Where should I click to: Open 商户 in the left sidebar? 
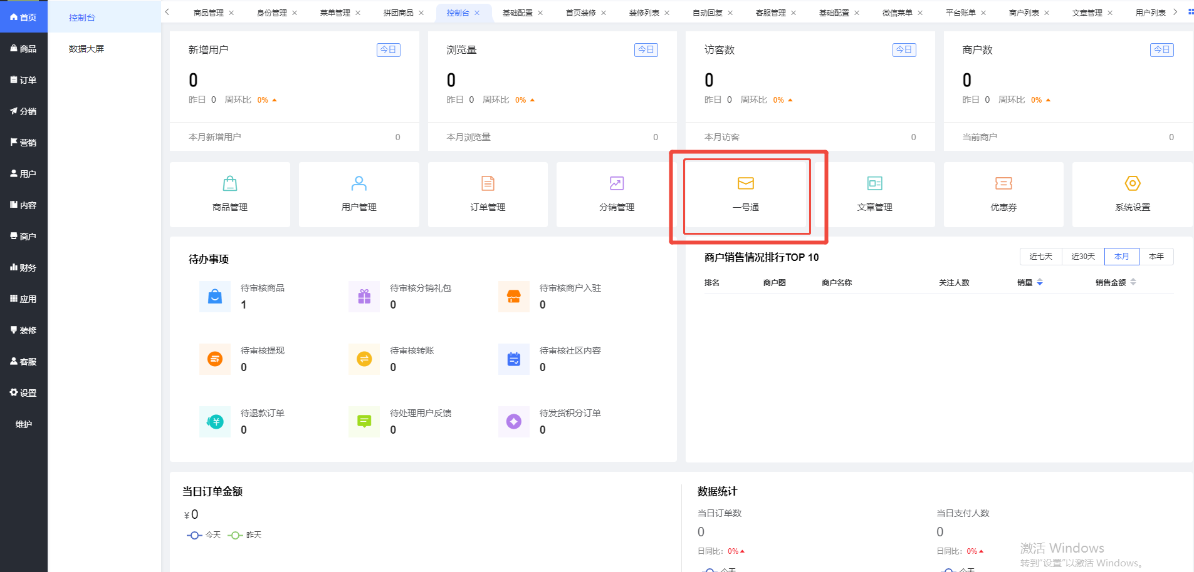pyautogui.click(x=24, y=237)
